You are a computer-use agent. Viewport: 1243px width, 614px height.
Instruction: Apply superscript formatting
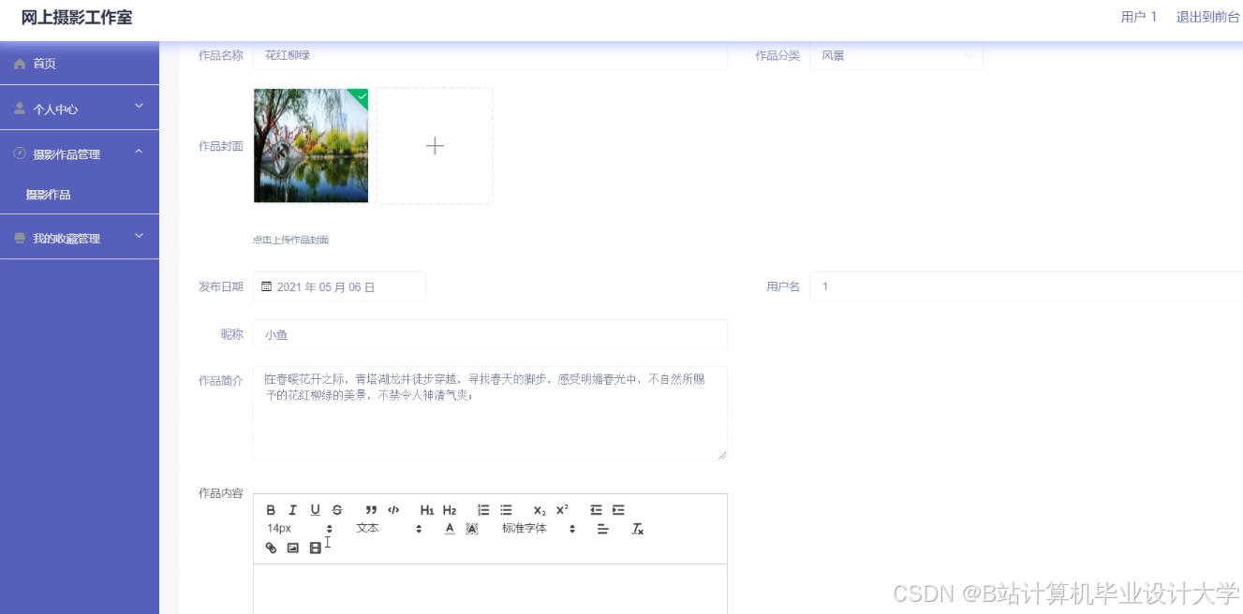(562, 510)
